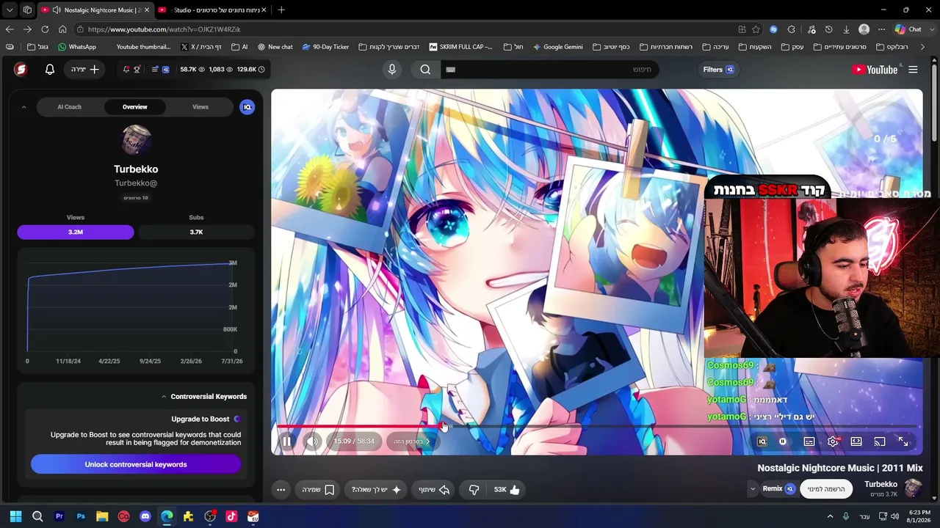
Task: Open the New chat bookmark
Action: (x=275, y=47)
